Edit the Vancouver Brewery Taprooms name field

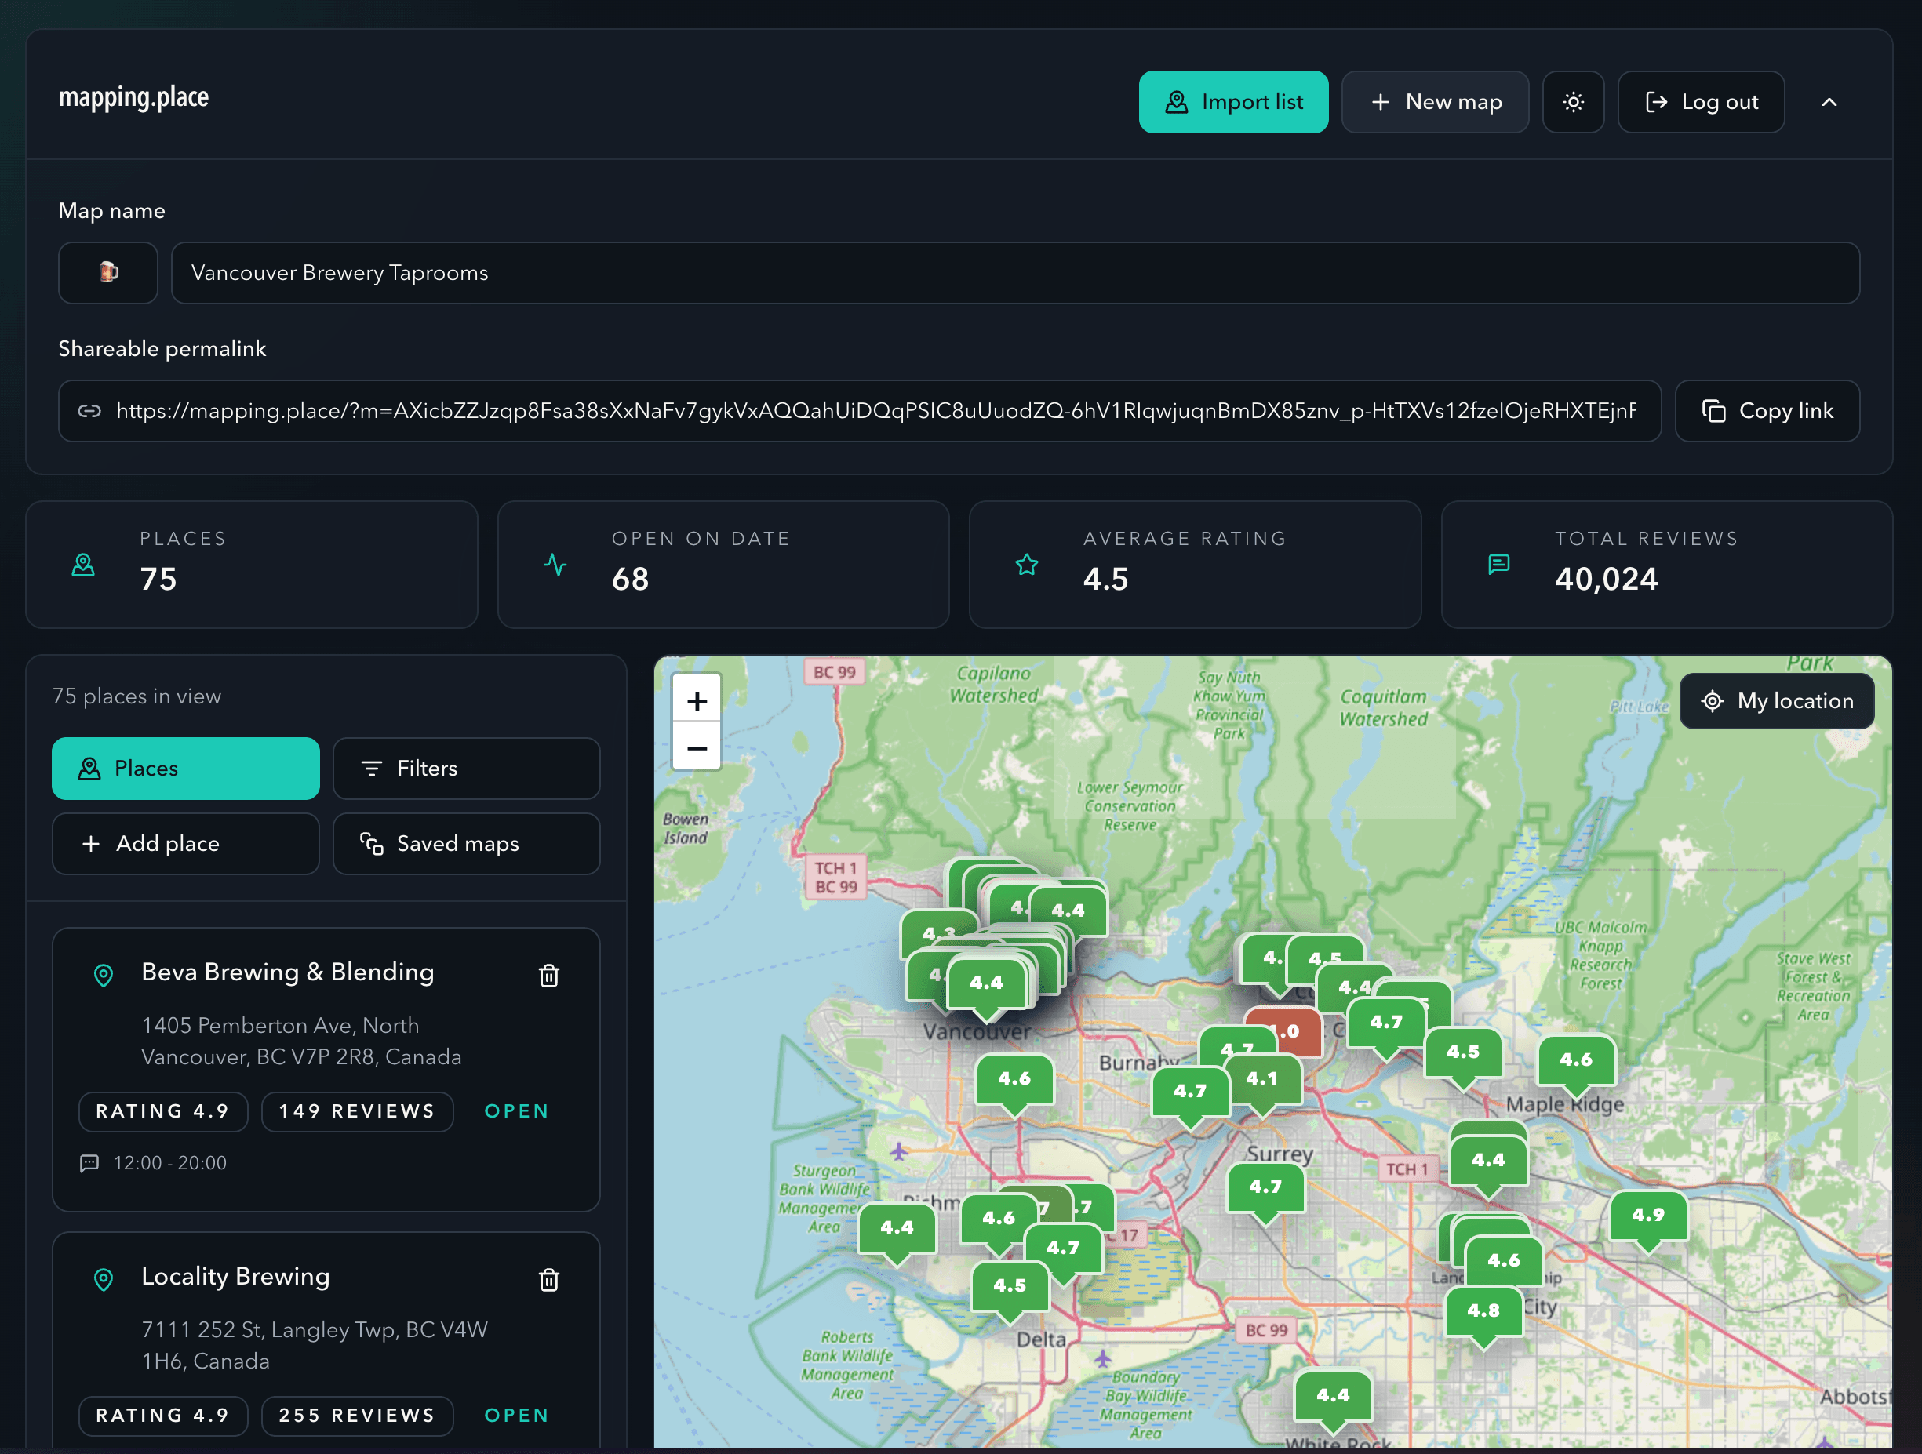(1014, 272)
